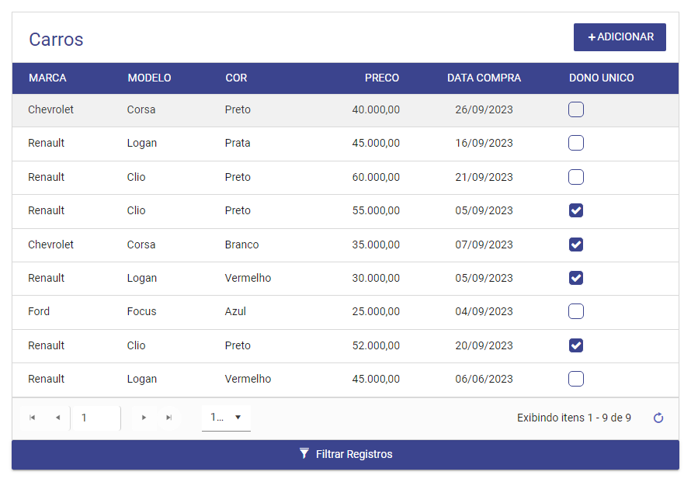Uncheck Dono Unico for the 52.000,00 Clio
Screen dimensions: 691x489
(576, 345)
